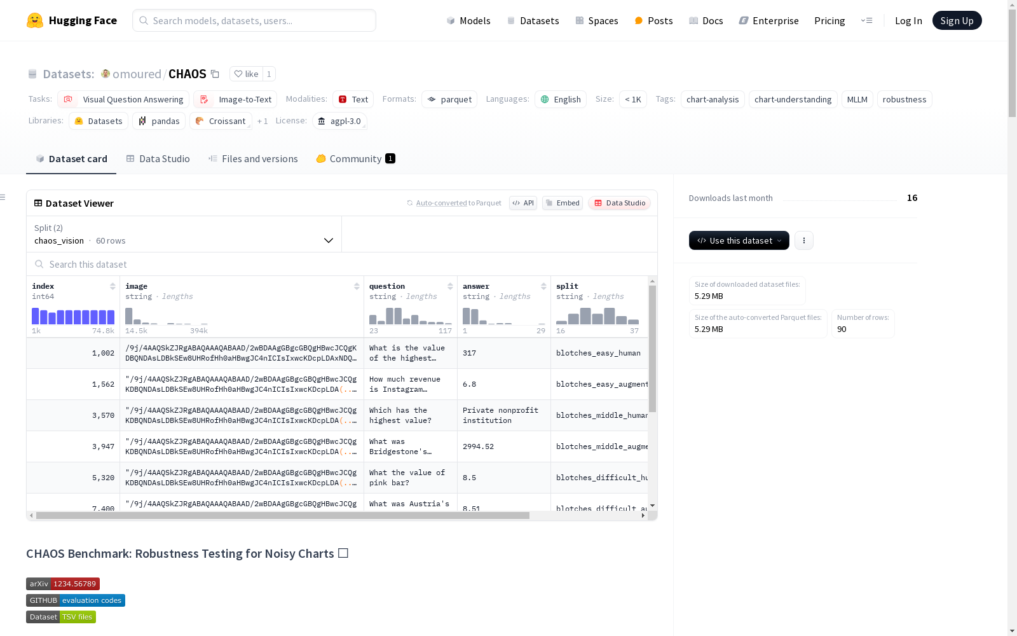Viewport: 1017px width, 636px height.
Task: Sort by the question column
Action: 450,286
